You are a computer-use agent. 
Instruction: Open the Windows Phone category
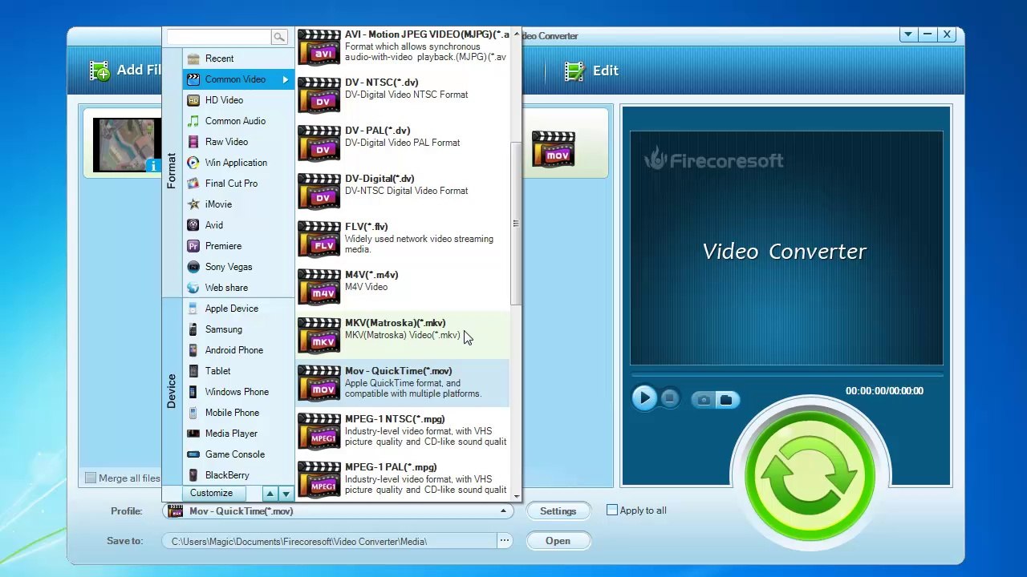pos(238,392)
